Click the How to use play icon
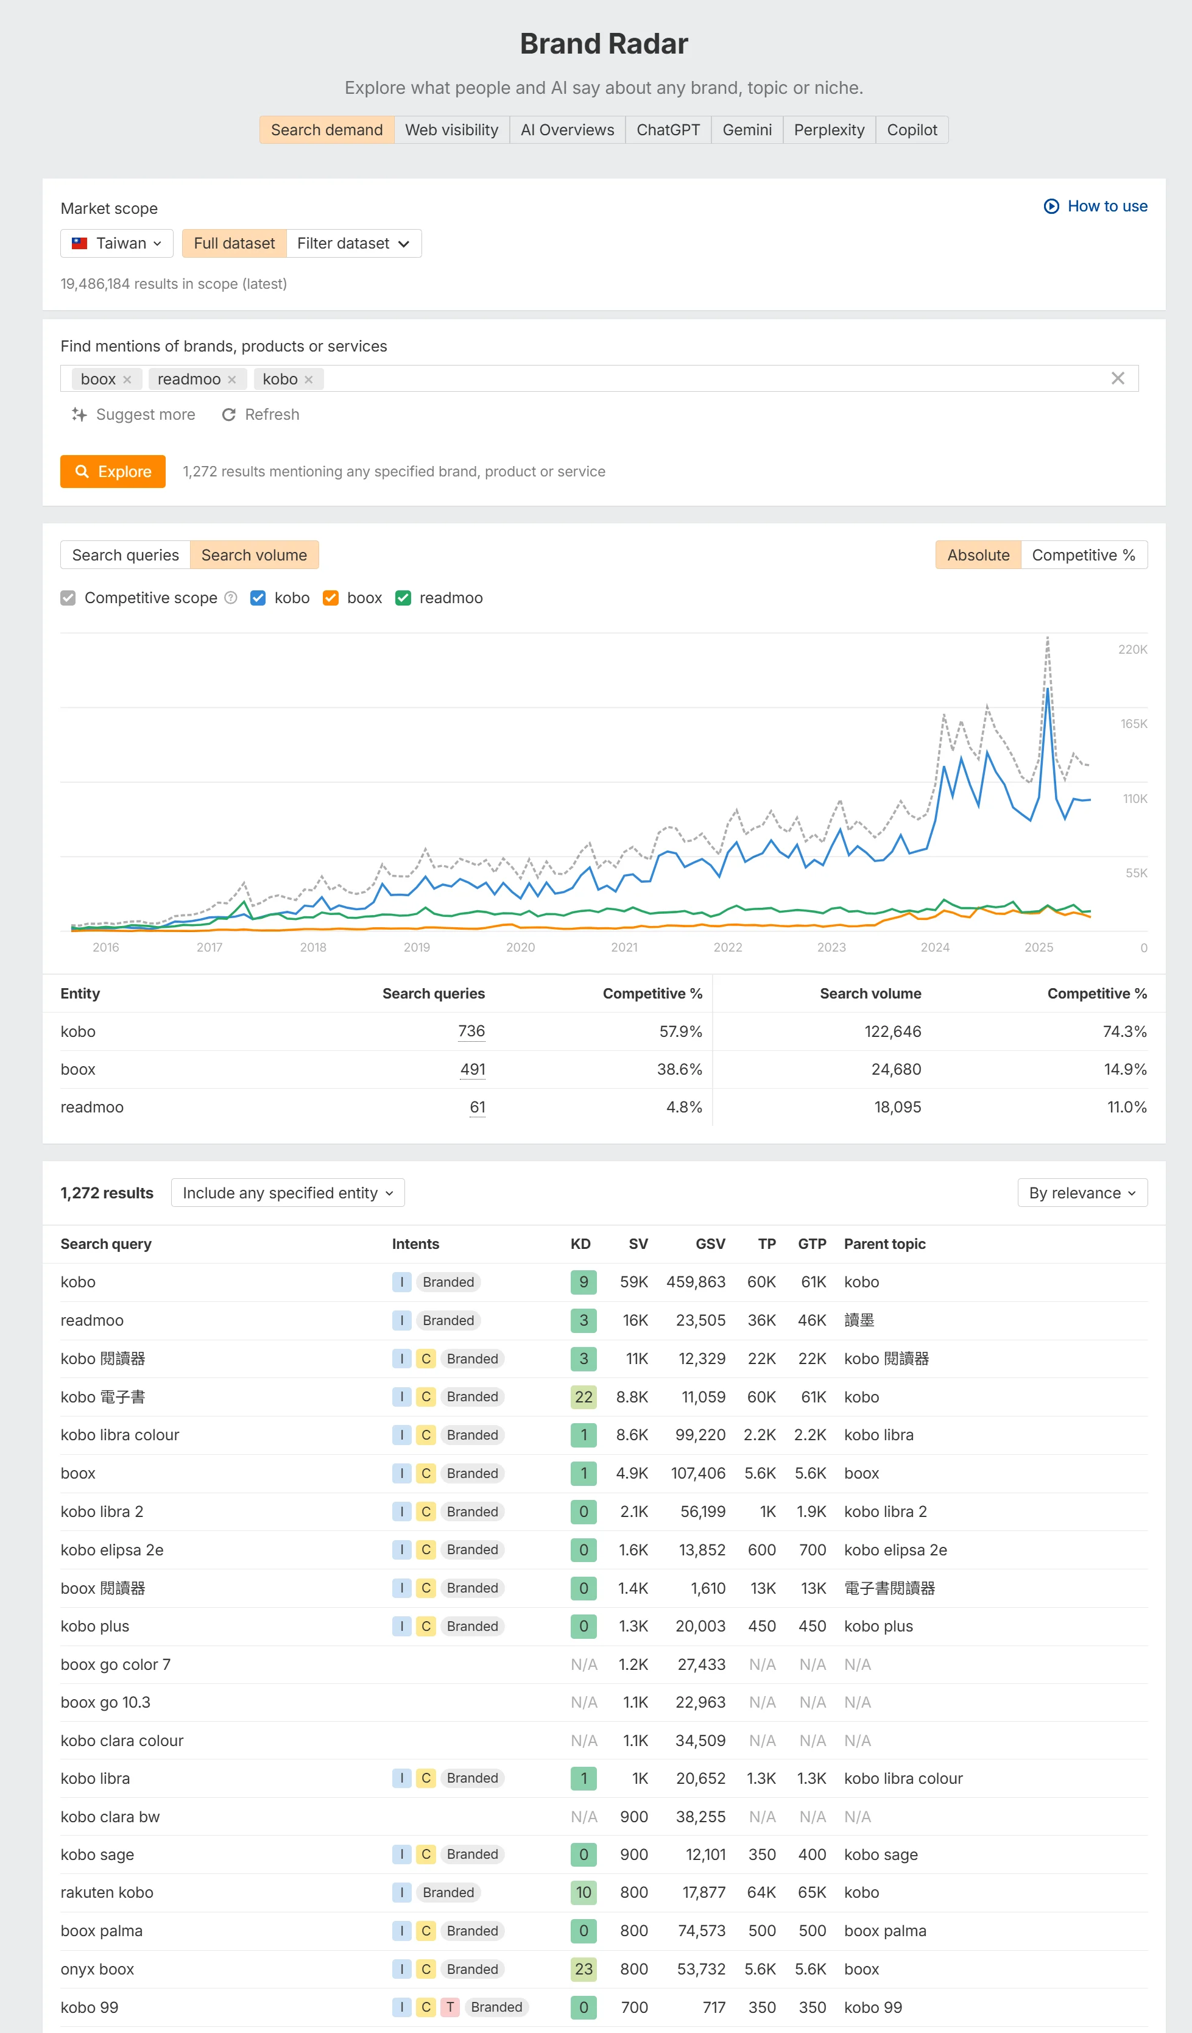 [1051, 207]
